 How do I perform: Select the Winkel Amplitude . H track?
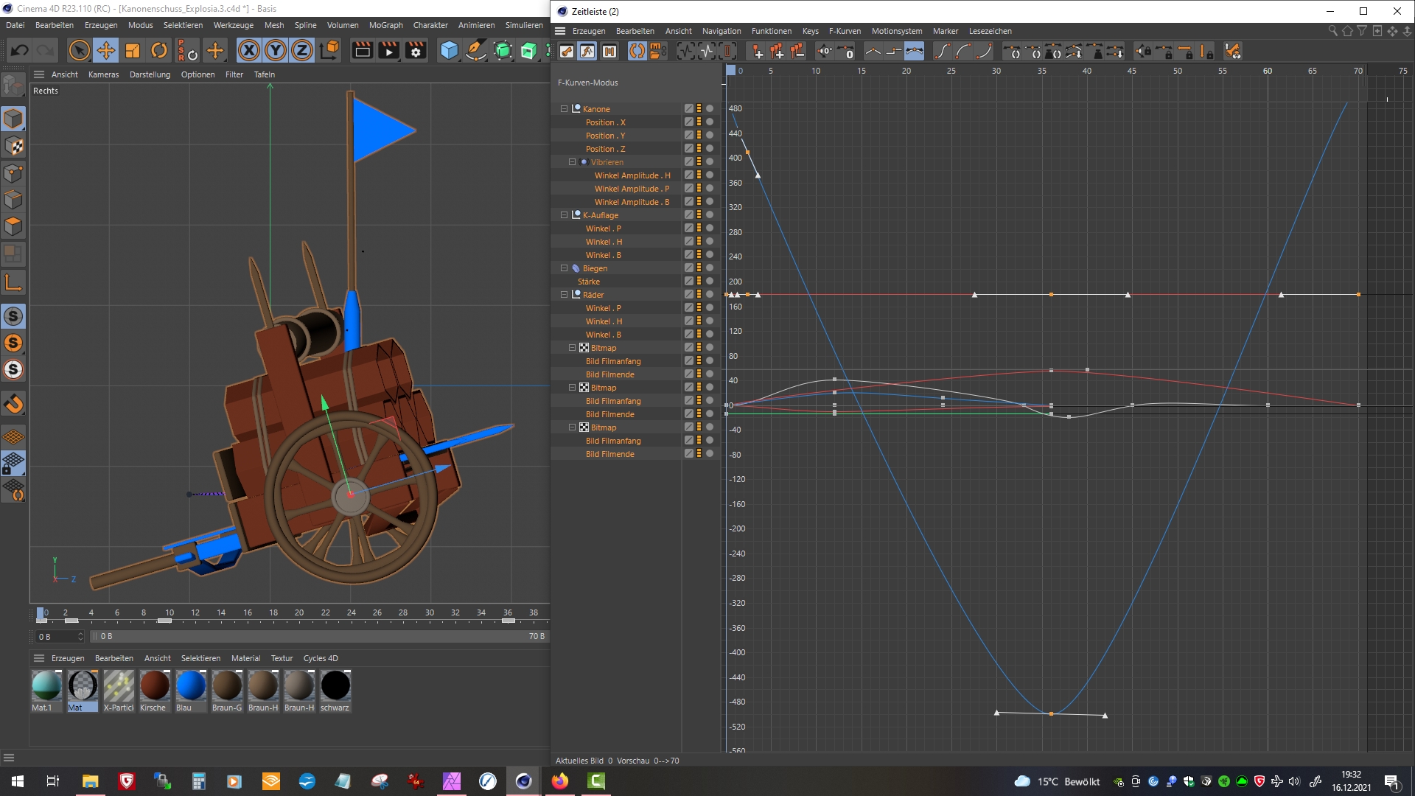pos(632,175)
